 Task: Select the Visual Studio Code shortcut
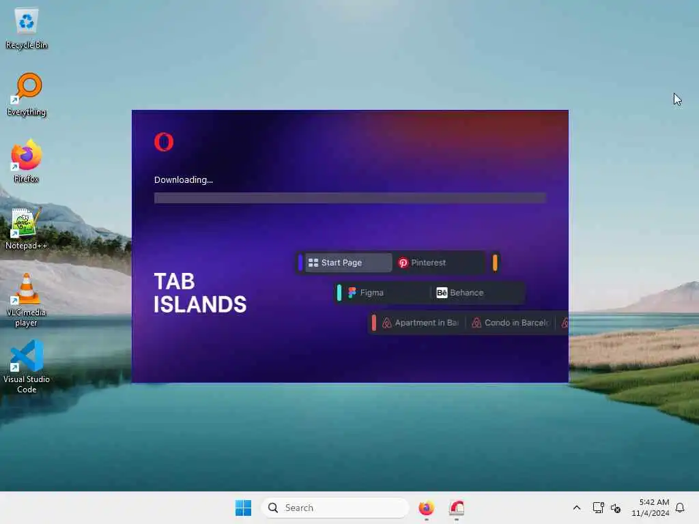(27, 366)
